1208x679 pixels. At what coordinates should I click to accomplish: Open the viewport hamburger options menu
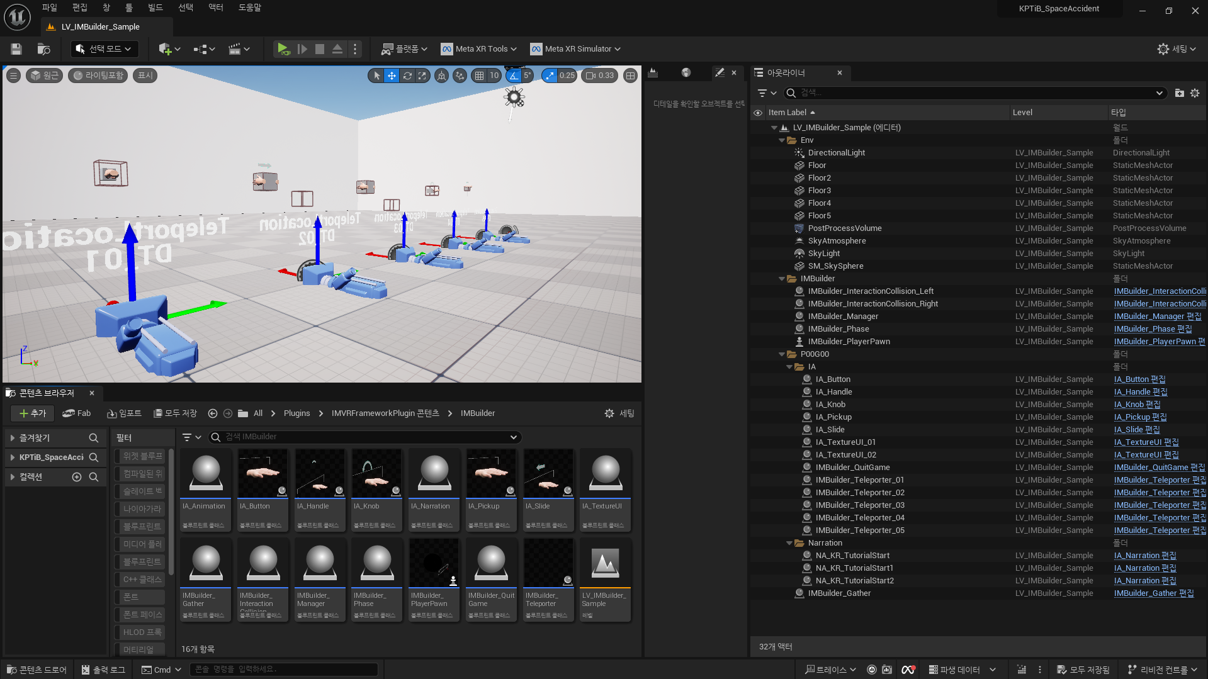pyautogui.click(x=13, y=76)
